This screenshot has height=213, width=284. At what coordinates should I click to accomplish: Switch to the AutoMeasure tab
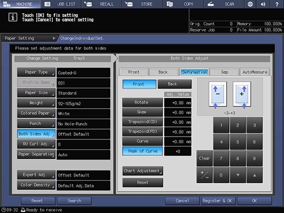(x=255, y=72)
